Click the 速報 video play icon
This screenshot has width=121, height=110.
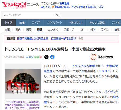pos(8,39)
